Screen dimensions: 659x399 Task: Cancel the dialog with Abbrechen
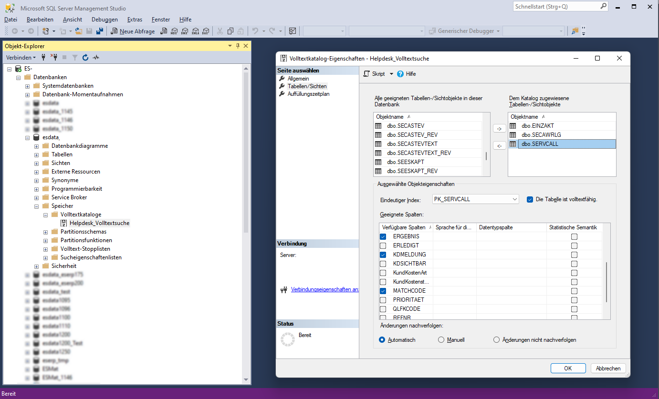[x=608, y=368]
